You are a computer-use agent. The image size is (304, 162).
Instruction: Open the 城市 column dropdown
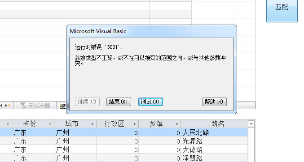coord(93,124)
